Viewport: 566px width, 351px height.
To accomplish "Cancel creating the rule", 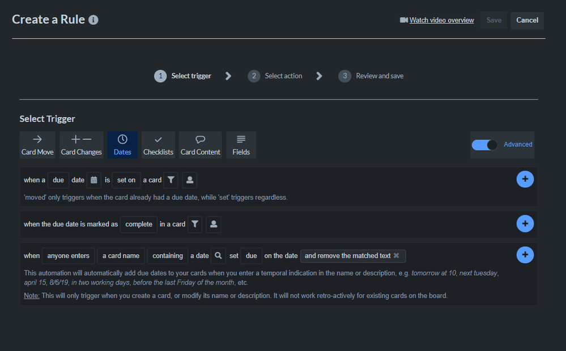I will (526, 20).
